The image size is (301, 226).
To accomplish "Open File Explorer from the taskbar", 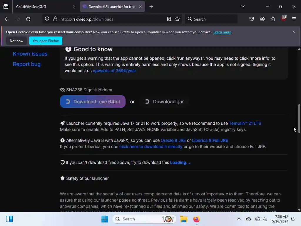I will coord(183,219).
